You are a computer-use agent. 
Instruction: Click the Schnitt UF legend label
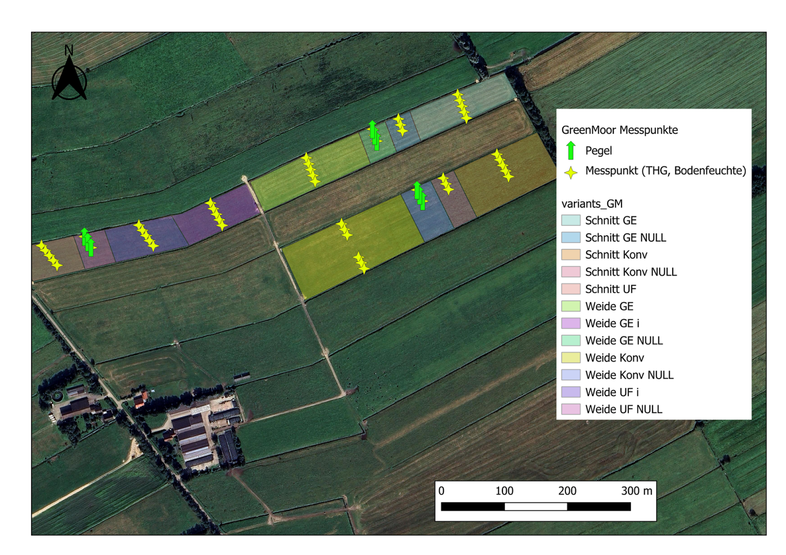point(611,289)
